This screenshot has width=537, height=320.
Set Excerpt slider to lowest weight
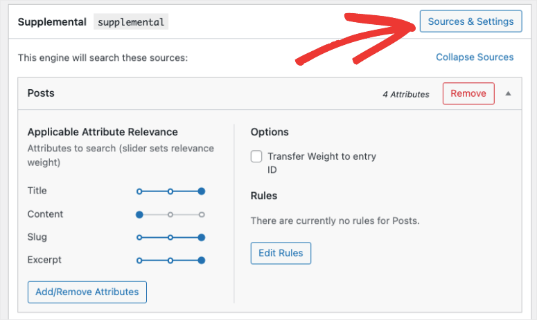pos(139,261)
